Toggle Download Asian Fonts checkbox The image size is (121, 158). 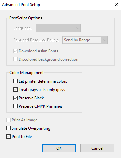tap(15, 51)
